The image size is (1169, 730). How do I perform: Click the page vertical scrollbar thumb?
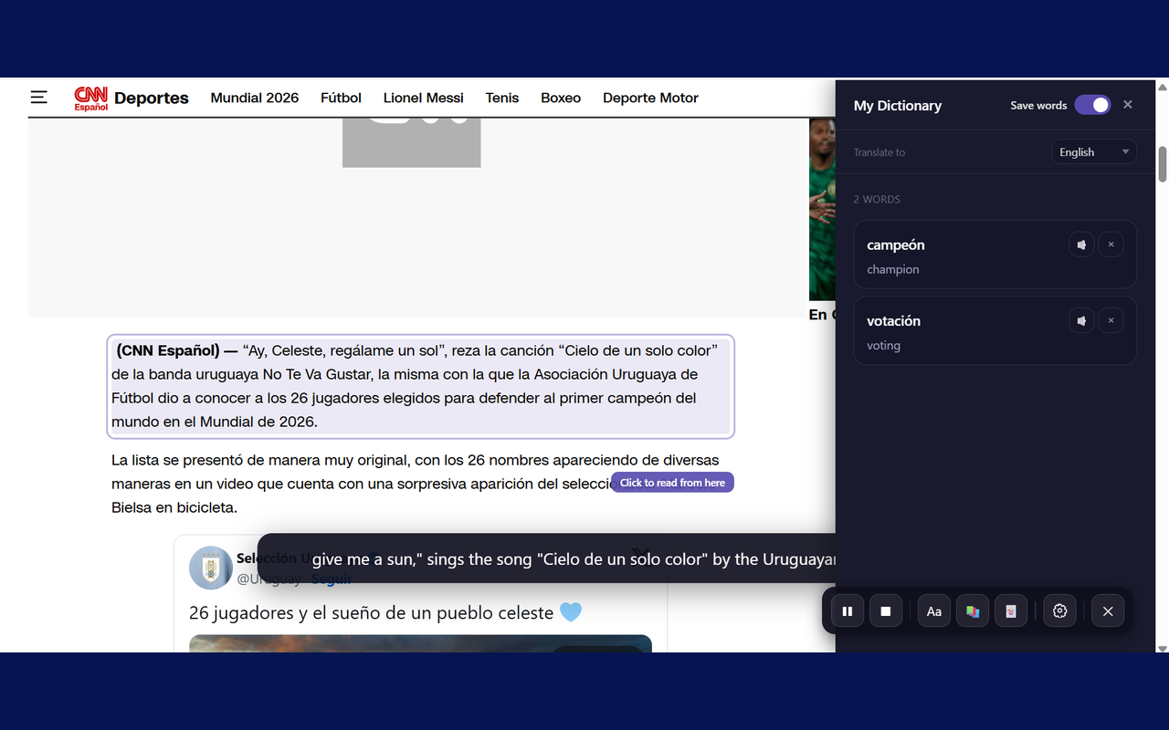pyautogui.click(x=1163, y=164)
